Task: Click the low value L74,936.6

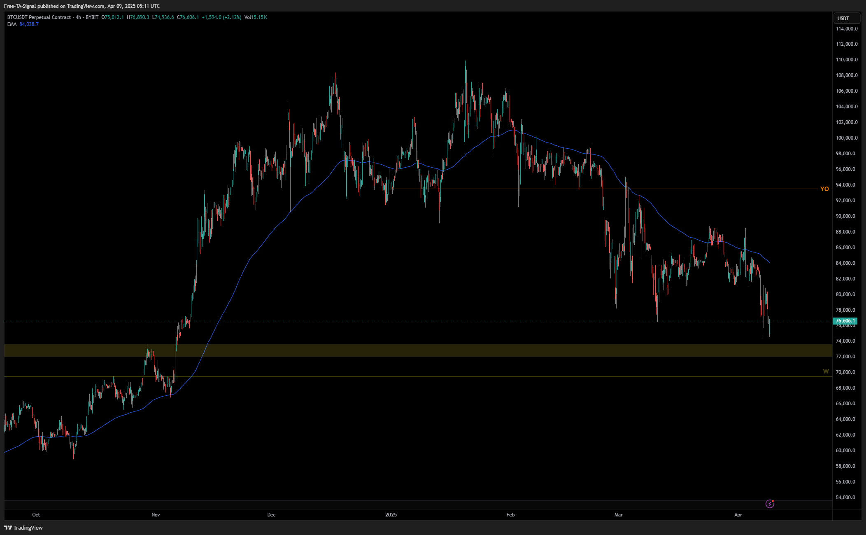Action: tap(163, 17)
